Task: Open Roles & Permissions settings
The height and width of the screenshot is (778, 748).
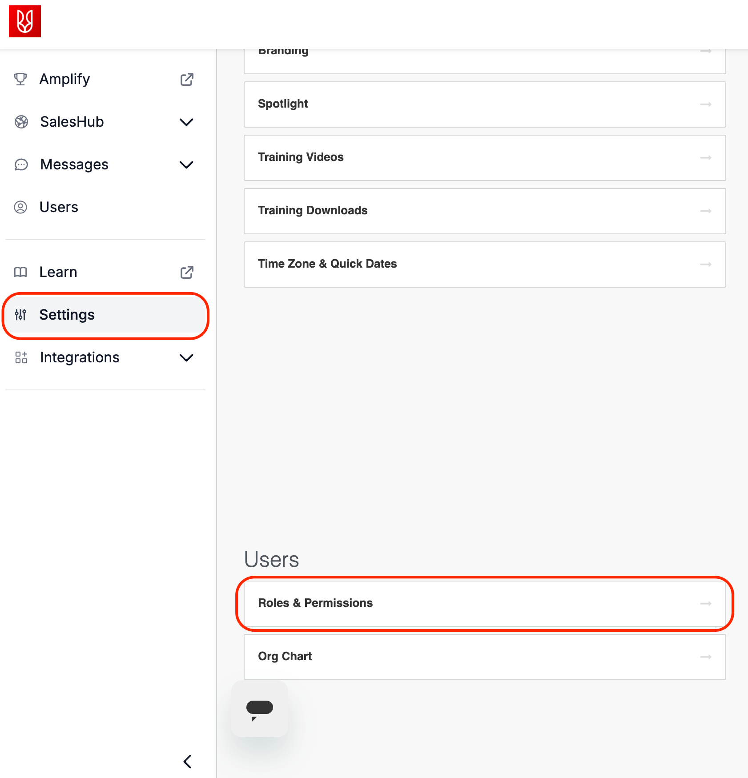Action: pos(484,603)
